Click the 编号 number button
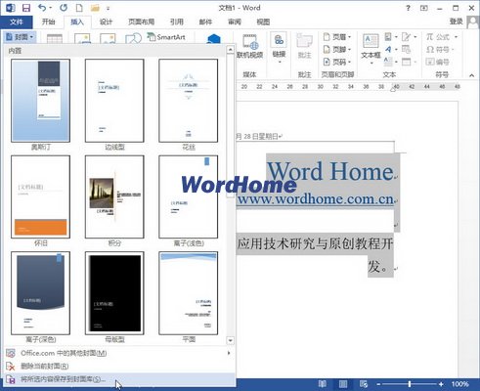The image size is (480, 391). [438, 62]
